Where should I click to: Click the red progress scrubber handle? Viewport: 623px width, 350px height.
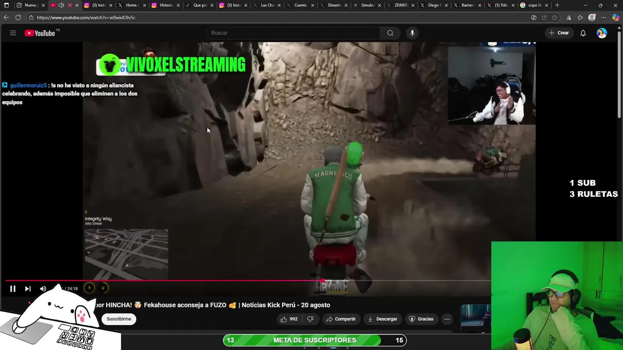pos(323,281)
